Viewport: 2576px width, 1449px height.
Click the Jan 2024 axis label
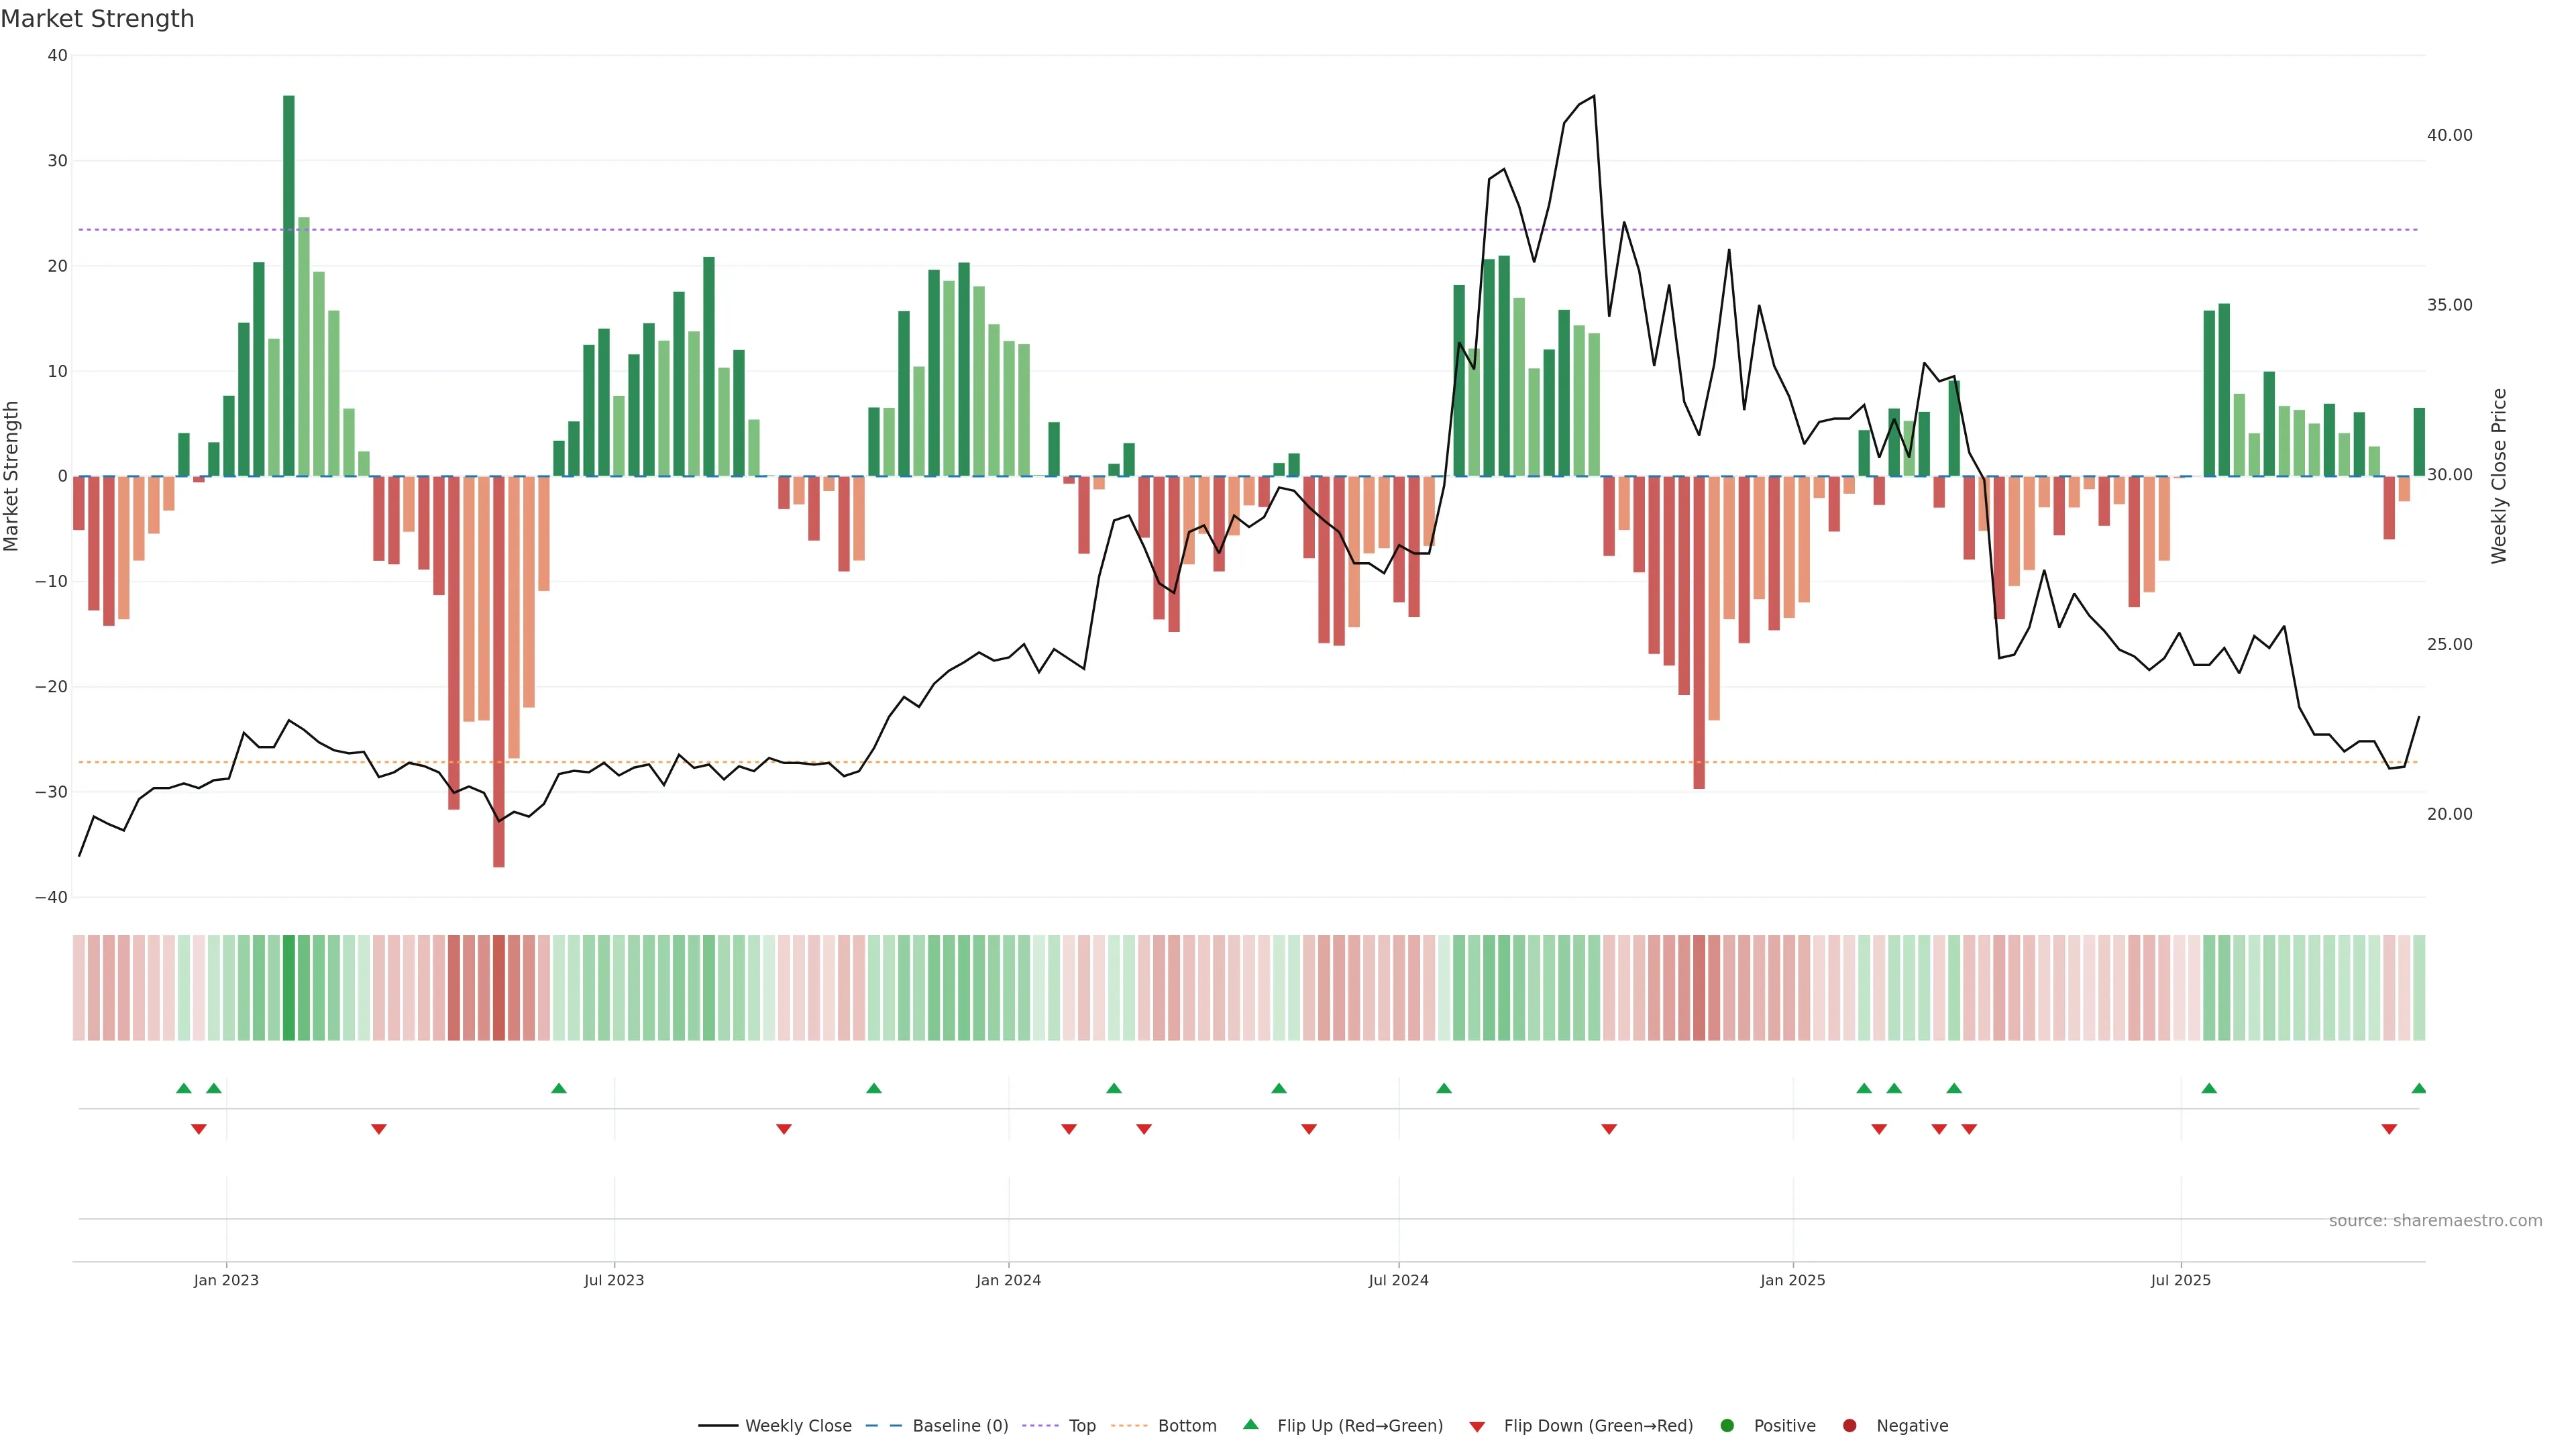coord(1008,1280)
